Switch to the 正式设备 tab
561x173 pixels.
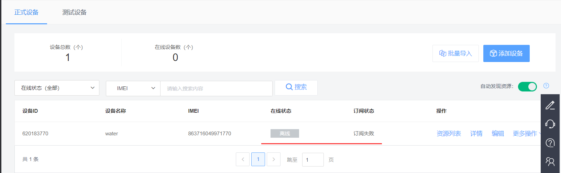pyautogui.click(x=26, y=12)
